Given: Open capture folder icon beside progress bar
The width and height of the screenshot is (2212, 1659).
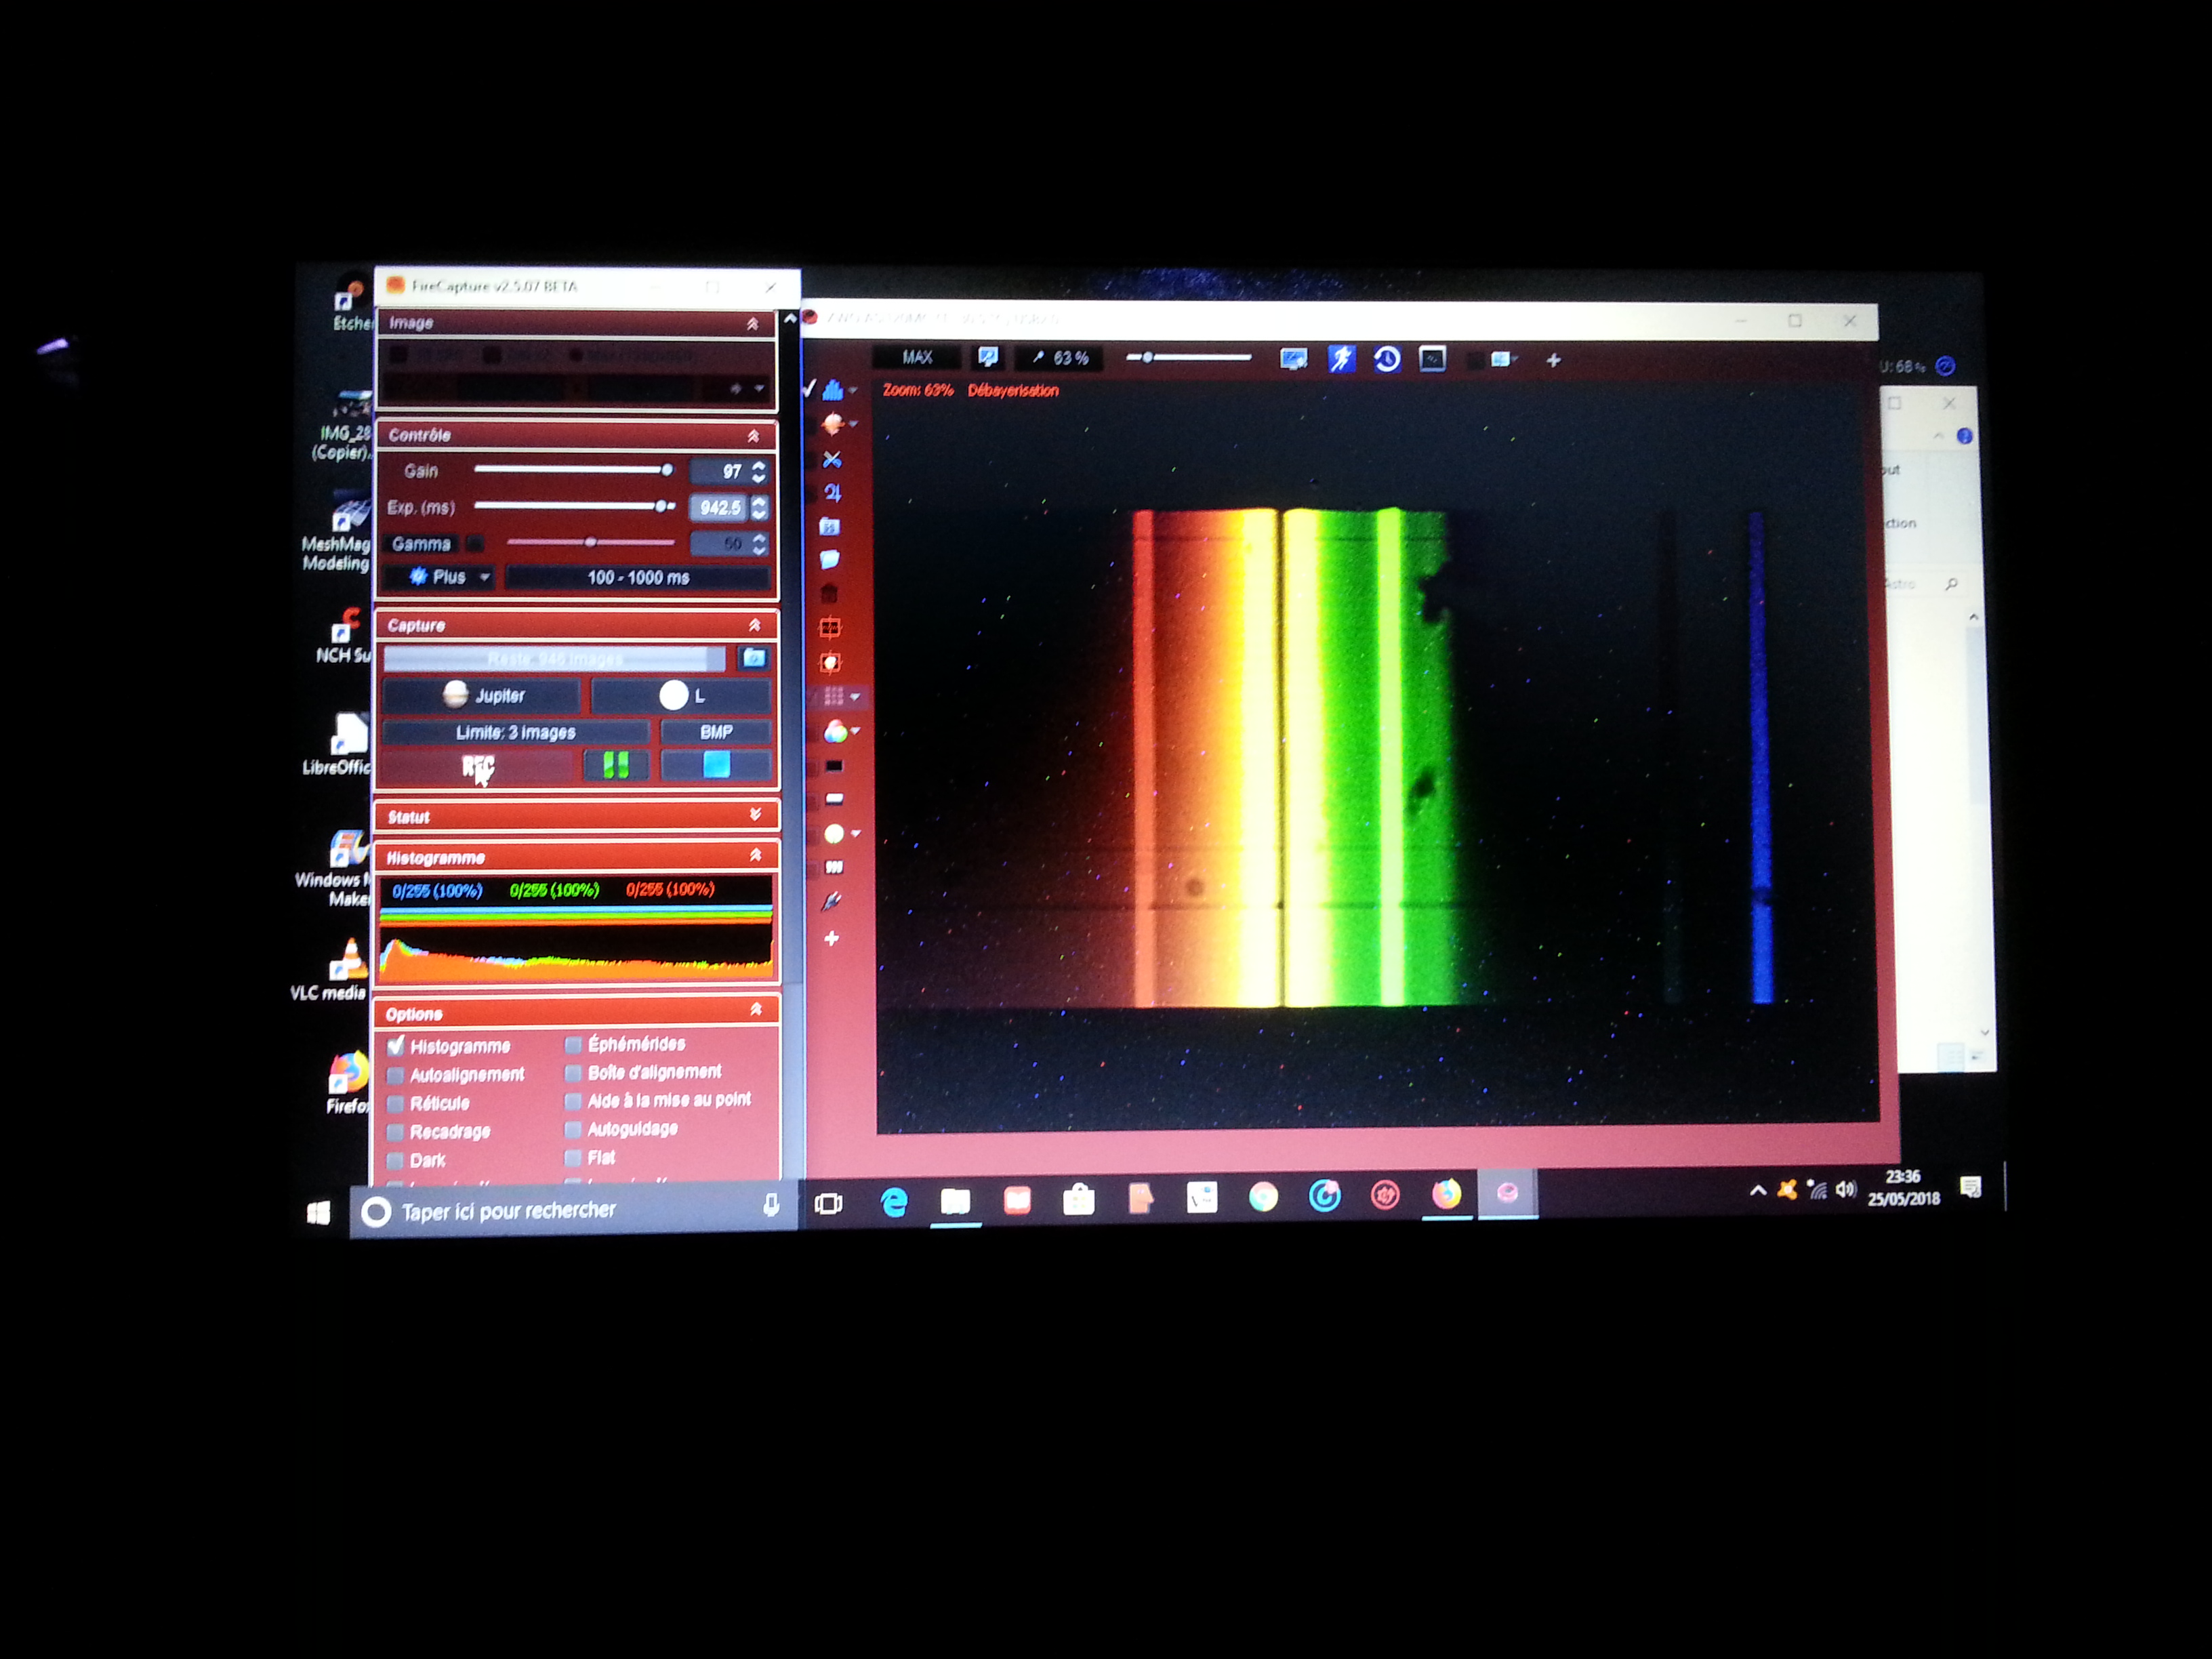Looking at the screenshot, I should [754, 658].
